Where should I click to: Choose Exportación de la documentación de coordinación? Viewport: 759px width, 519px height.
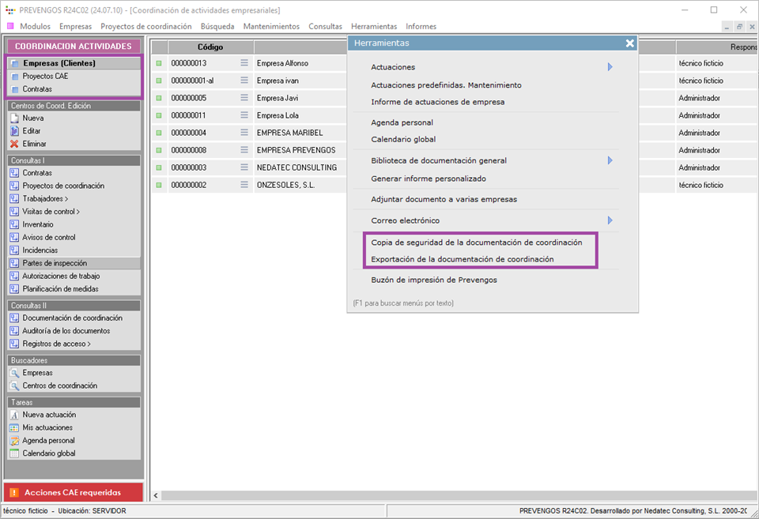(x=462, y=259)
